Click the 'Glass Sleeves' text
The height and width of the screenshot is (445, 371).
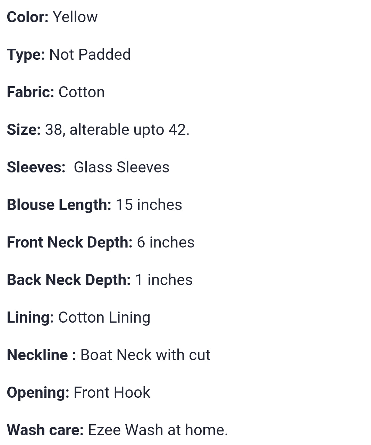[x=121, y=167]
